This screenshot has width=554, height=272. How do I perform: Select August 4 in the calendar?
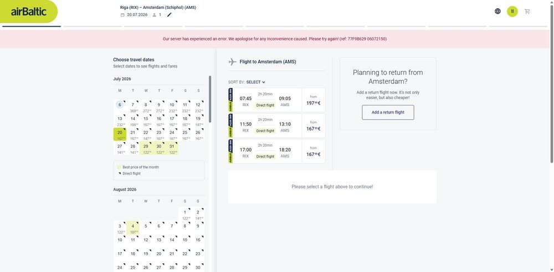133,228
